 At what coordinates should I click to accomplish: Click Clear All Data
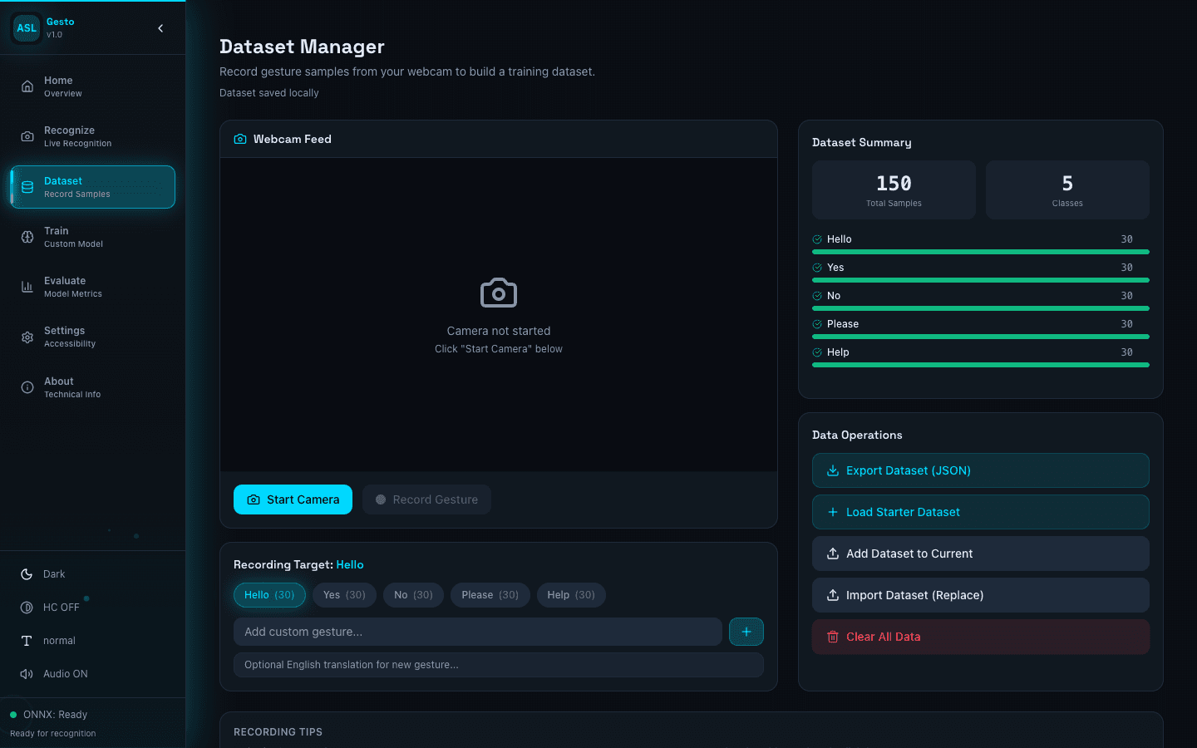pyautogui.click(x=981, y=637)
